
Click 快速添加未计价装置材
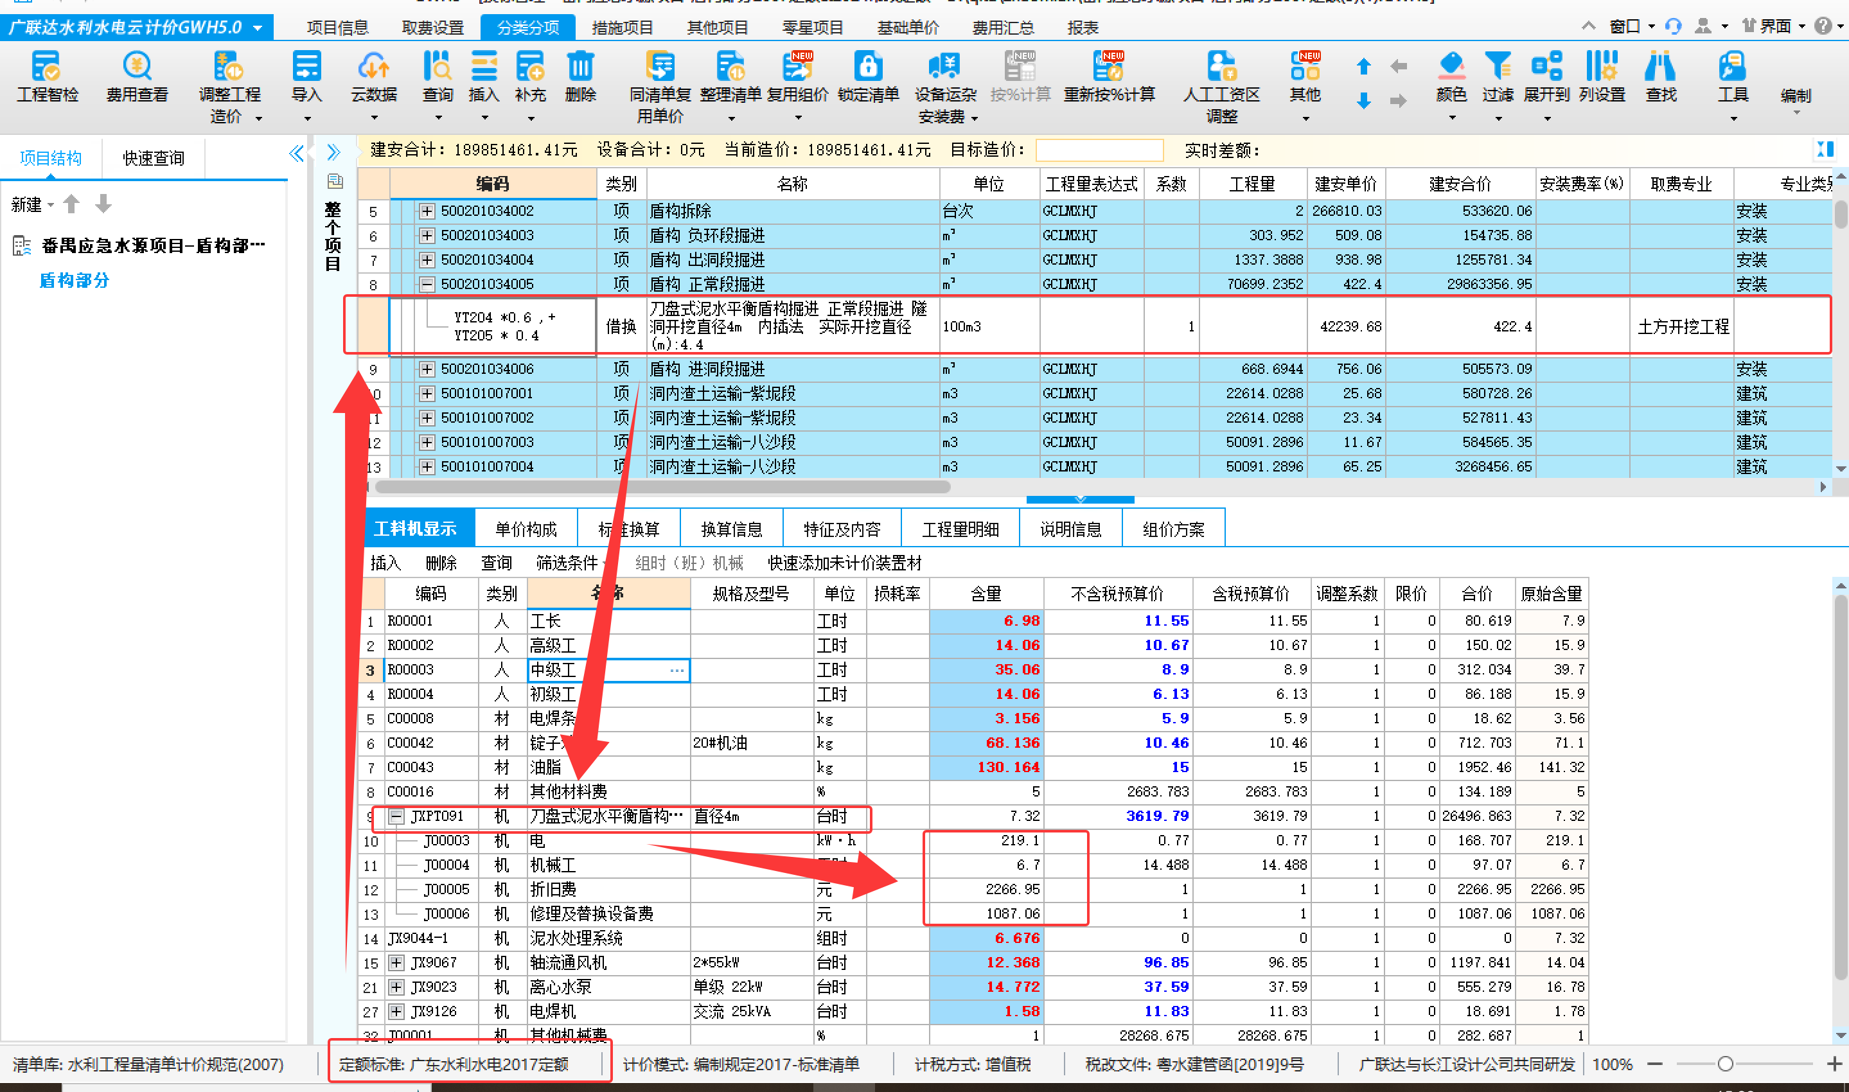pyautogui.click(x=845, y=563)
